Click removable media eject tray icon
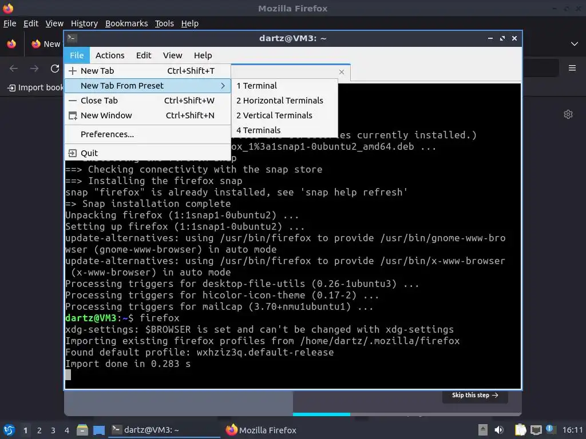 coord(482,430)
